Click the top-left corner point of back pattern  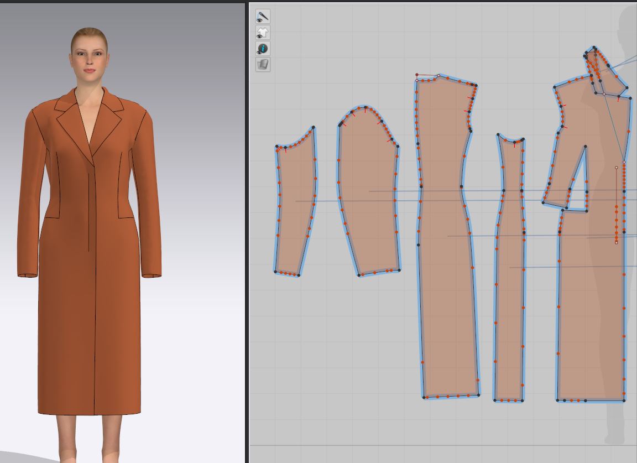(x=417, y=81)
